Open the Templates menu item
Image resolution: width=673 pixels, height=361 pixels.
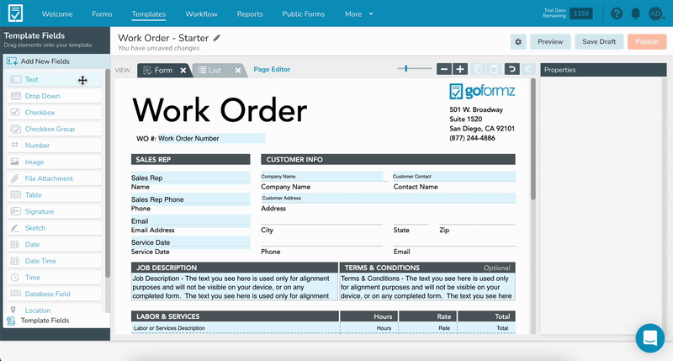(x=149, y=14)
